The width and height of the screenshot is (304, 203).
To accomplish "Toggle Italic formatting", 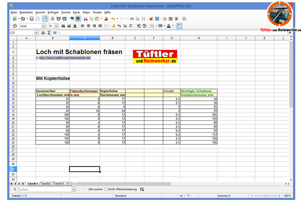I will [x=69, y=26].
